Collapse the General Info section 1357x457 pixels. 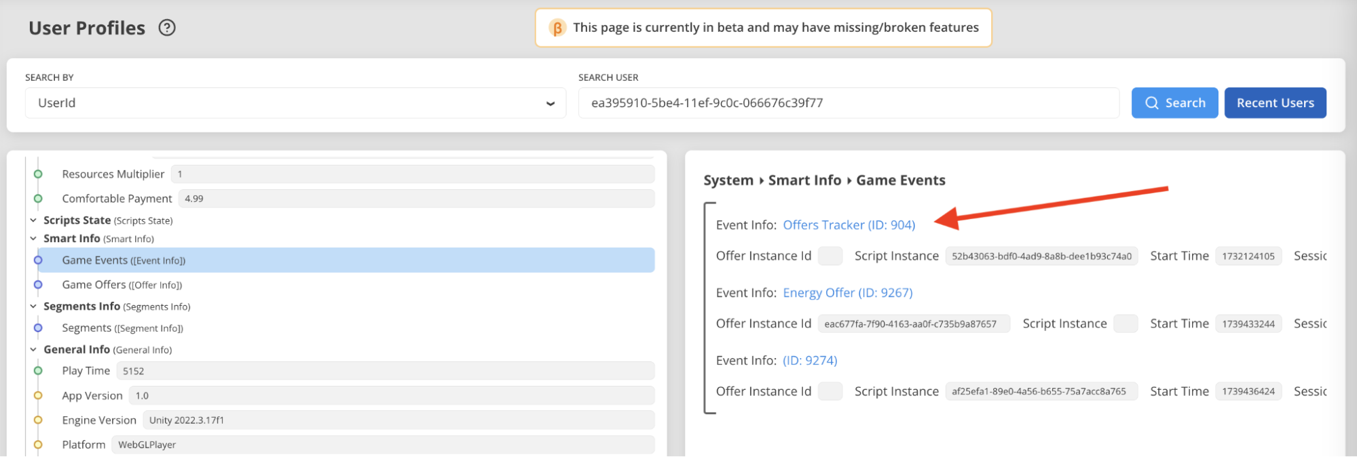point(33,350)
